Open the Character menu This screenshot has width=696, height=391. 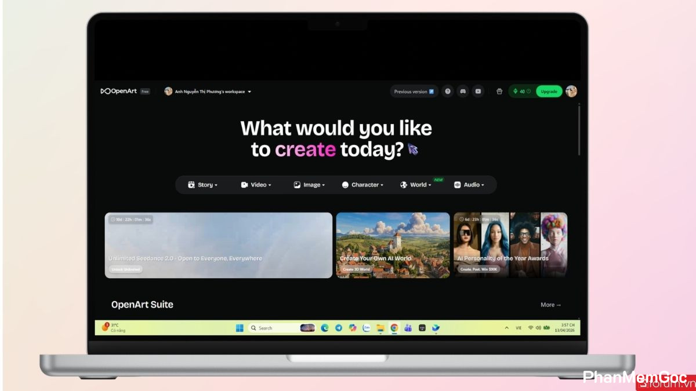362,185
